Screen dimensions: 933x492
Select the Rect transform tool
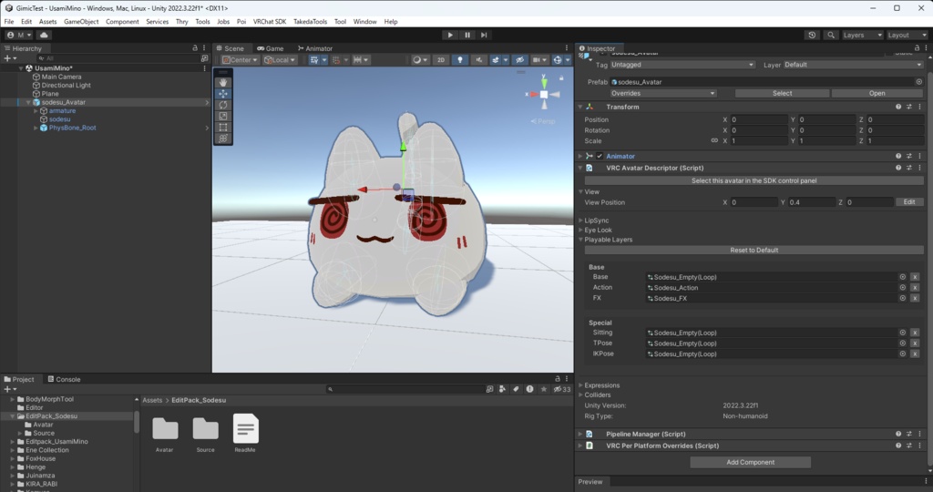pyautogui.click(x=223, y=127)
